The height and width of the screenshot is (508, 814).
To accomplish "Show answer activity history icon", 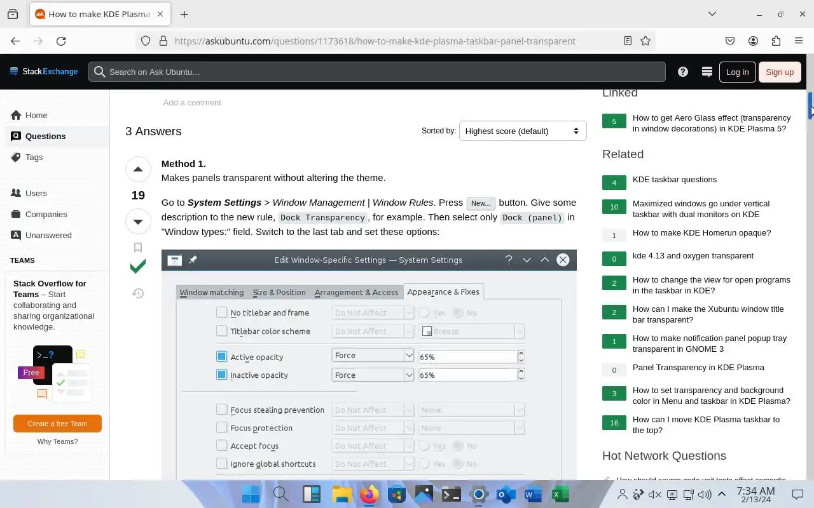I will point(138,293).
